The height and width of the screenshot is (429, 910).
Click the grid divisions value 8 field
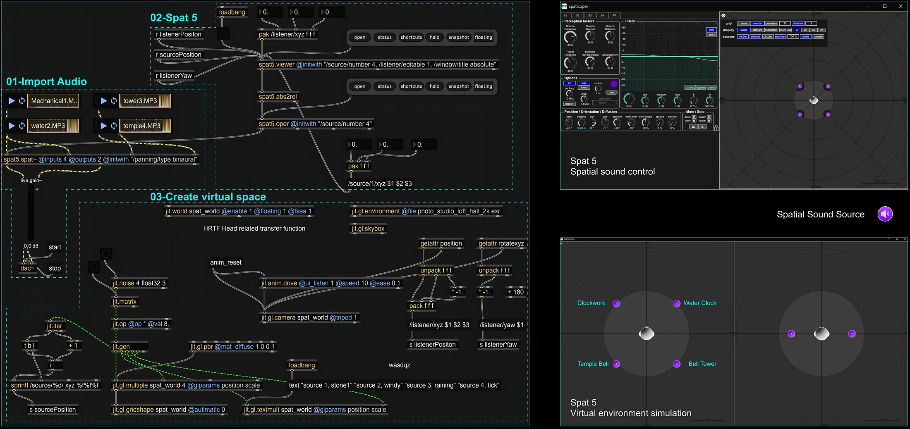pos(811,24)
